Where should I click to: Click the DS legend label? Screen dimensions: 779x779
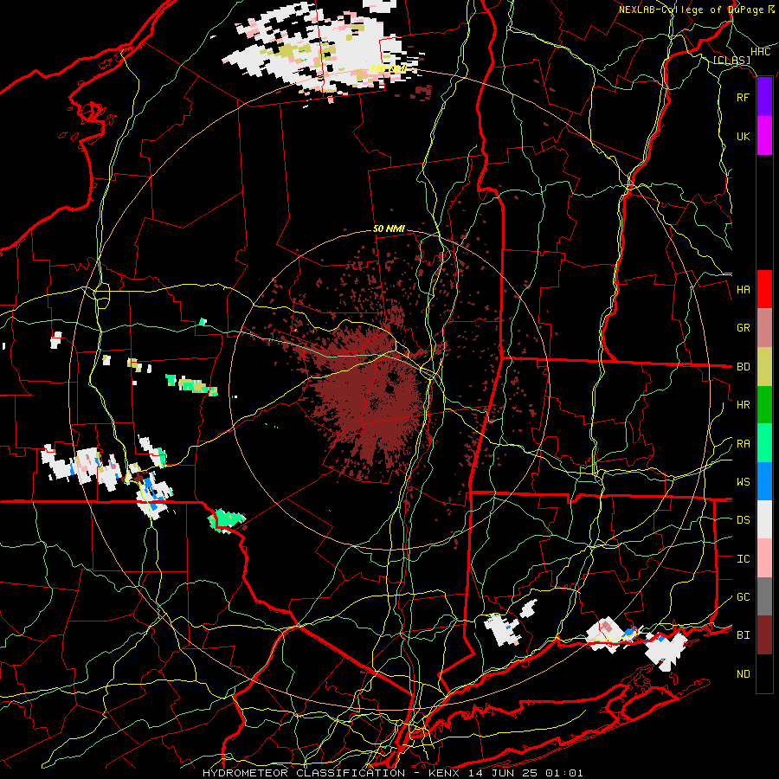[743, 520]
